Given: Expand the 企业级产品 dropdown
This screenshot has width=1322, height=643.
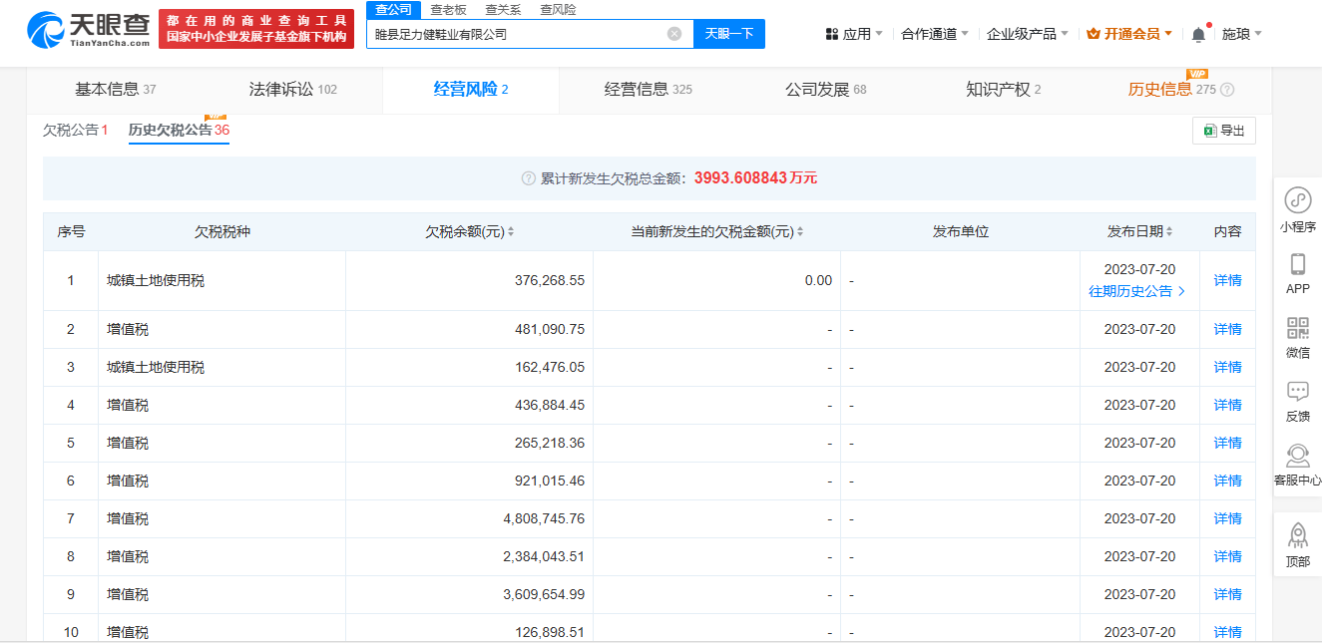Looking at the screenshot, I should [1065, 34].
